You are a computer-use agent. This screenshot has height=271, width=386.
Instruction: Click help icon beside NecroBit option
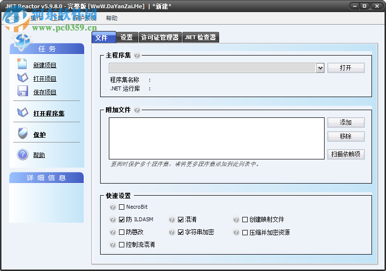pyautogui.click(x=113, y=207)
